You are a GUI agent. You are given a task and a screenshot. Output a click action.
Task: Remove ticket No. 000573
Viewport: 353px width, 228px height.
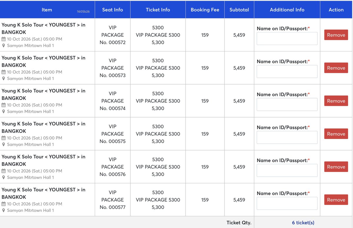click(x=336, y=68)
